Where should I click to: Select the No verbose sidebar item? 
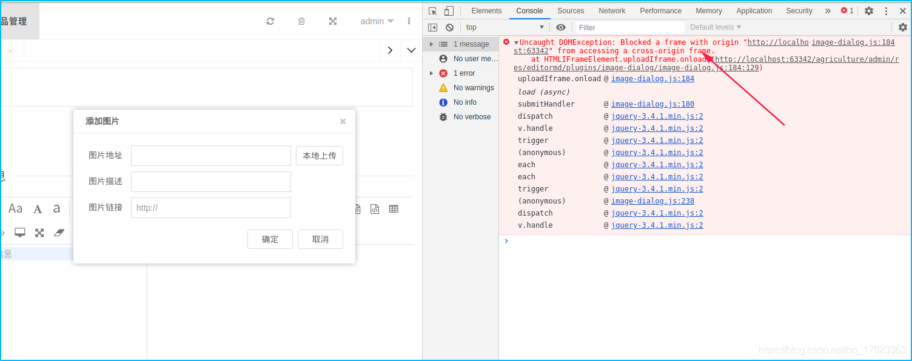tap(460, 117)
